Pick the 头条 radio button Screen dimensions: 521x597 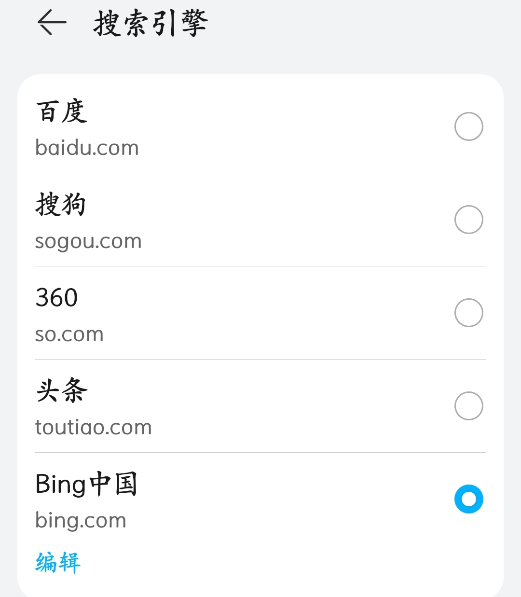(x=468, y=406)
